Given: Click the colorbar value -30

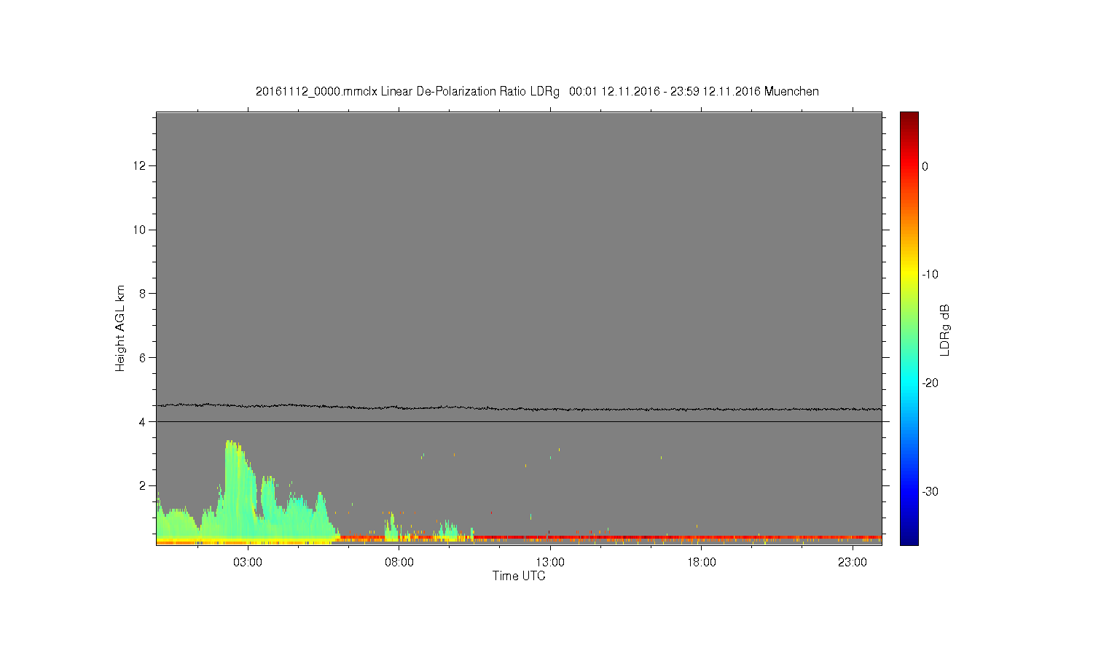Looking at the screenshot, I should [x=930, y=492].
